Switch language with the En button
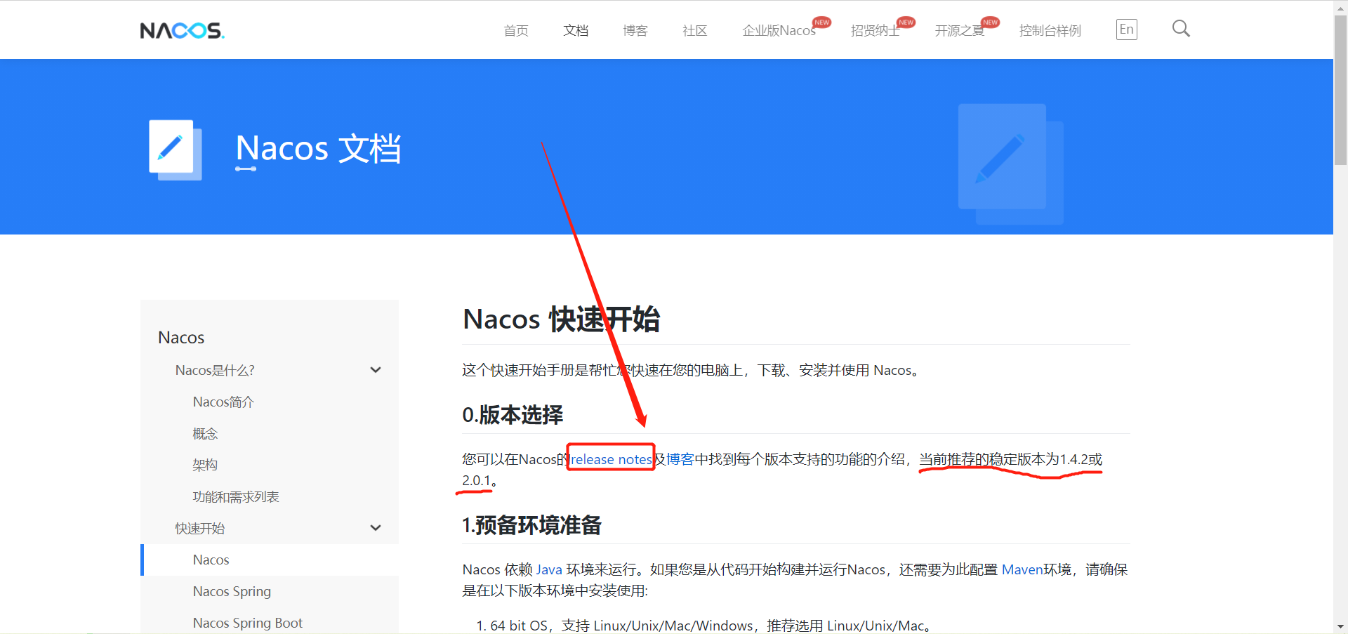This screenshot has width=1348, height=634. [1126, 29]
